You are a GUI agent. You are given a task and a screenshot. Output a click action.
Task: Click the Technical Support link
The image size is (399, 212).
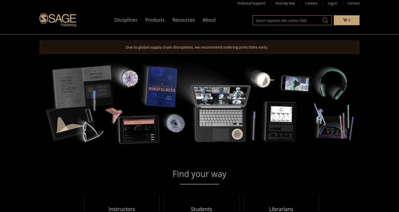251,3
